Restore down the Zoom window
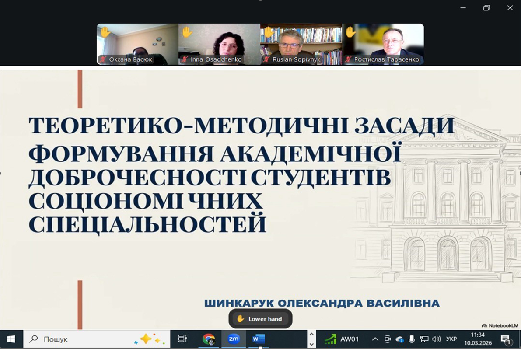 pos(486,7)
